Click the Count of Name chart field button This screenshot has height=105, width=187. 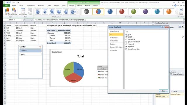pyautogui.click(x=57, y=52)
